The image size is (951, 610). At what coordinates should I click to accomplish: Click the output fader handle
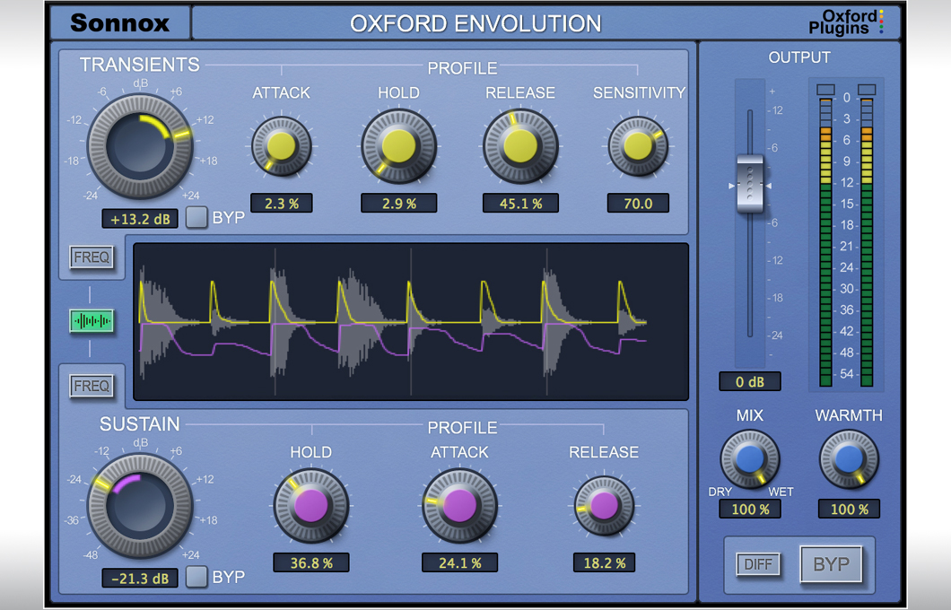(750, 184)
